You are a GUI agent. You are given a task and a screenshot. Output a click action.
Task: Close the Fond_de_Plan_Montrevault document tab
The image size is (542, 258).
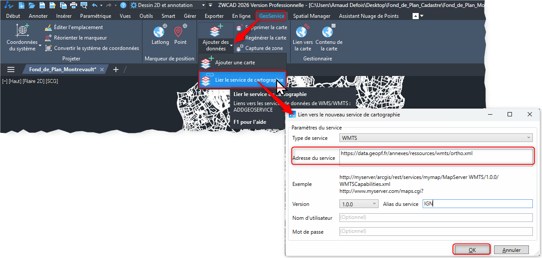click(102, 69)
